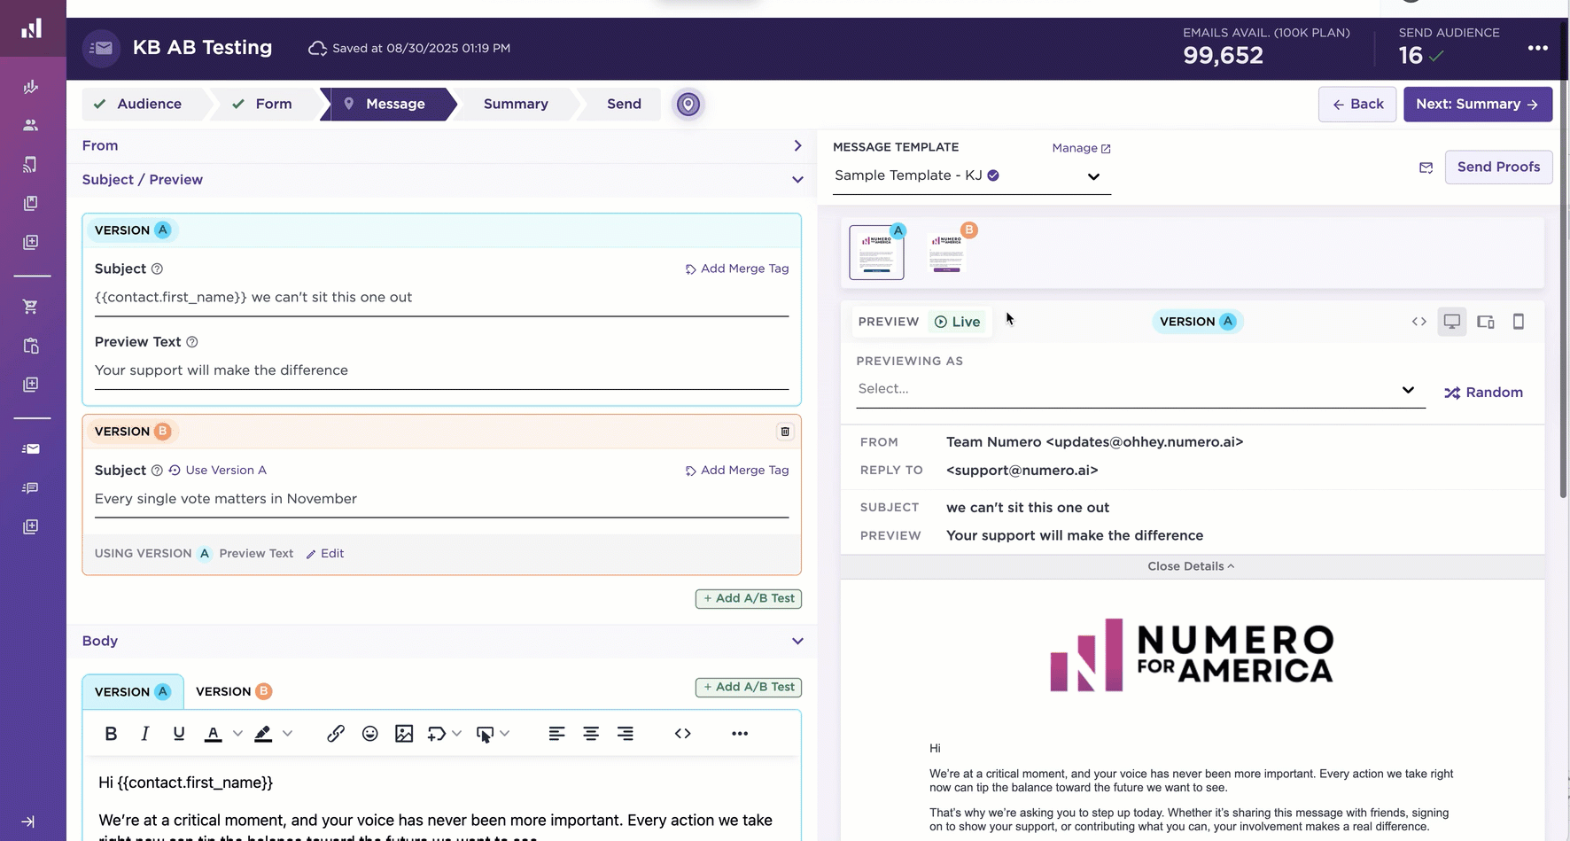Proceed with Next: Summary button
Viewport: 1570px width, 841px height.
(x=1478, y=105)
